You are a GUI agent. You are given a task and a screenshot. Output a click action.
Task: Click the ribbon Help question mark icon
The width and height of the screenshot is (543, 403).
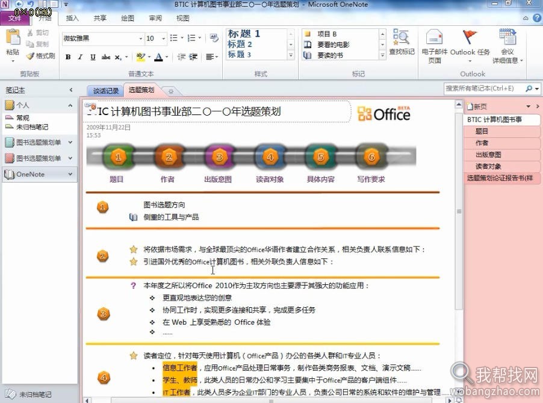[x=536, y=18]
